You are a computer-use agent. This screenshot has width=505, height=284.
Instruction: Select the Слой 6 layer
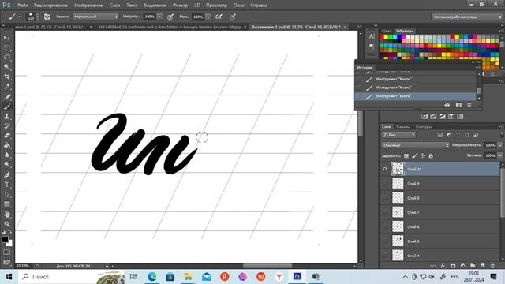point(445,226)
